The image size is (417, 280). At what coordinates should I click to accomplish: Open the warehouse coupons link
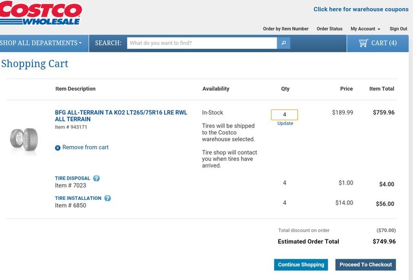(x=361, y=9)
